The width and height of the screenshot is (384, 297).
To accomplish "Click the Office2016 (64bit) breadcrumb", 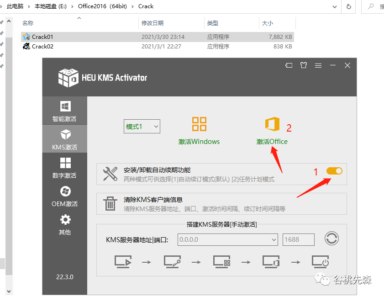I will pyautogui.click(x=102, y=6).
